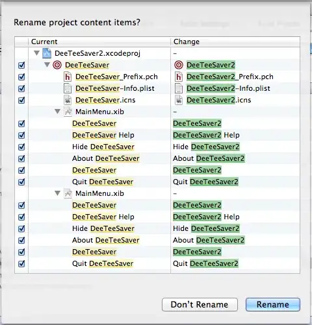The width and height of the screenshot is (312, 325).
Task: Click the plist document icon next to DeeTeeSaver-Info.plist
Action: pyautogui.click(x=68, y=88)
